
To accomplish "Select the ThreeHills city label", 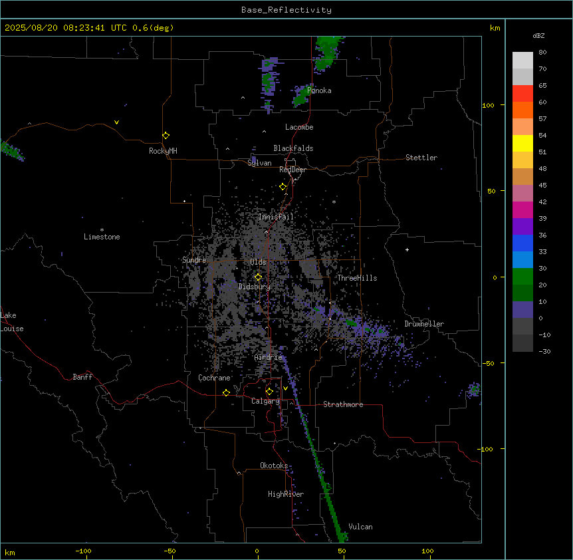I will point(357,278).
